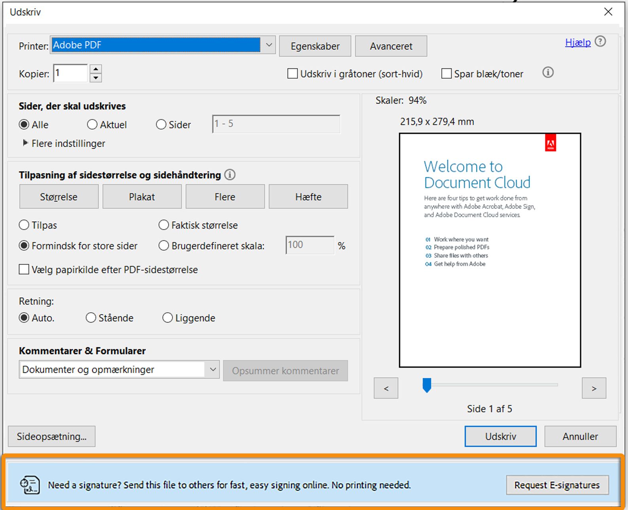Screen dimensions: 628x510
Task: Pick the Tilpas sizing option
Action: click(24, 225)
